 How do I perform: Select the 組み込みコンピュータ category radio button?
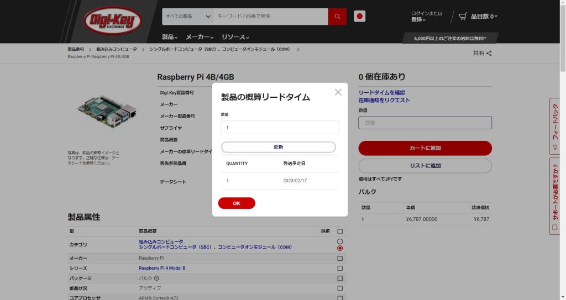click(x=340, y=241)
